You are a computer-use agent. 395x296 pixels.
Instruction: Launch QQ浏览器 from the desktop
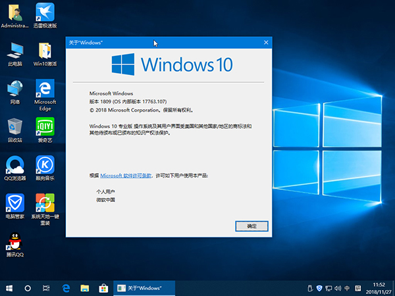coord(14,164)
